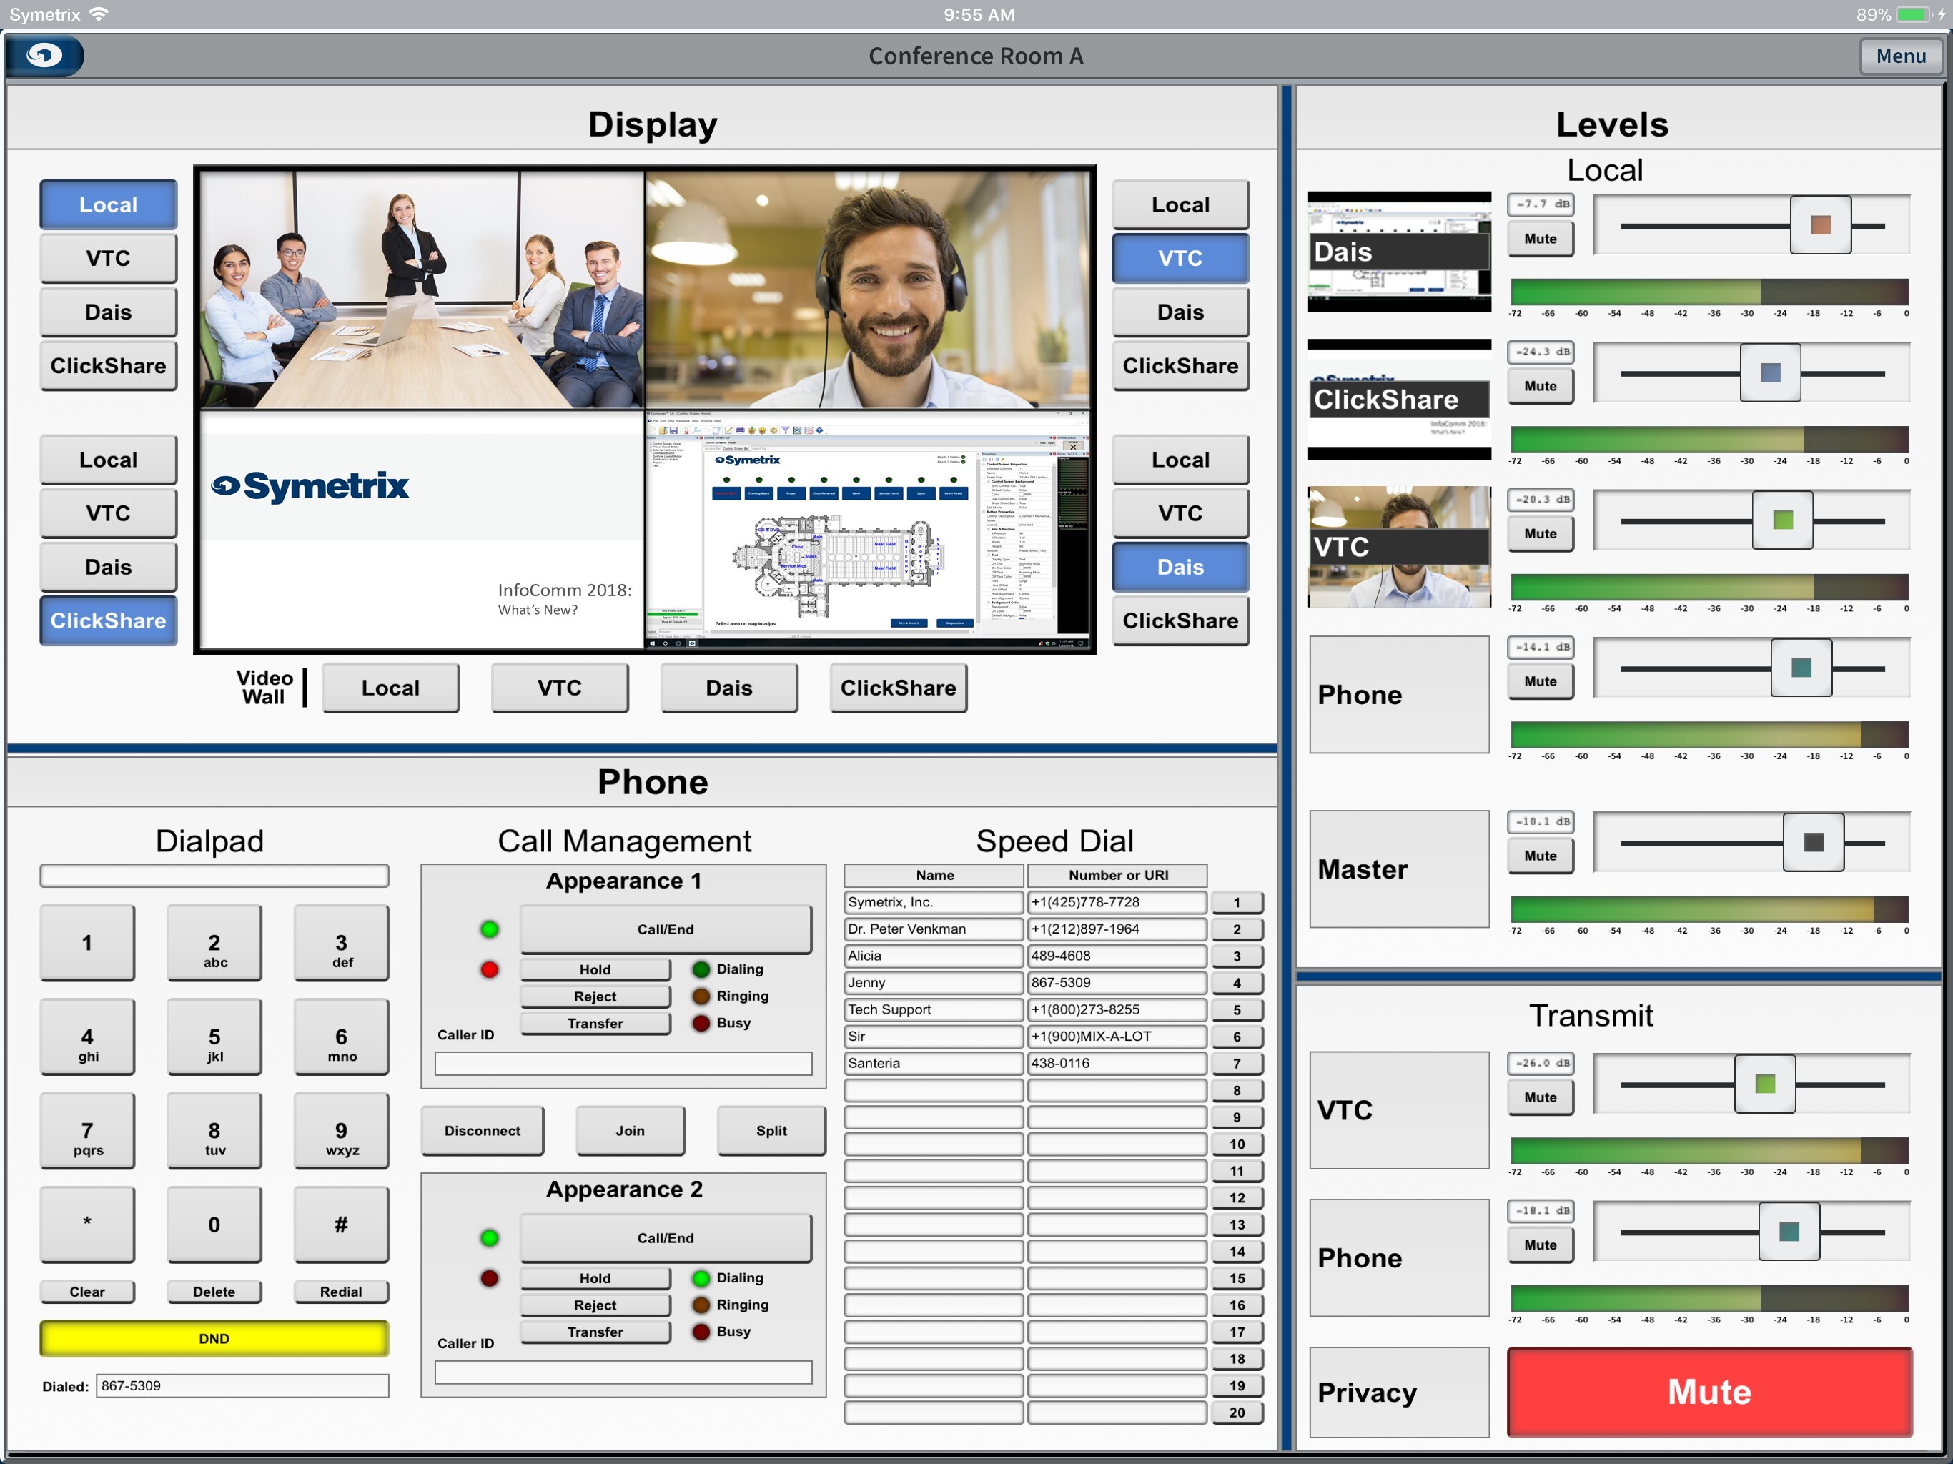Screen dimensions: 1953x1464
Task: Mute the Master level
Action: [x=1540, y=856]
